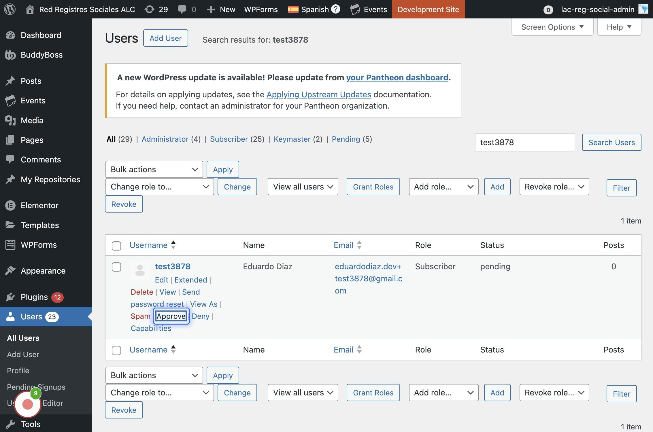Image resolution: width=653 pixels, height=432 pixels.
Task: Expand the top Add role… dropdown
Action: (x=443, y=187)
